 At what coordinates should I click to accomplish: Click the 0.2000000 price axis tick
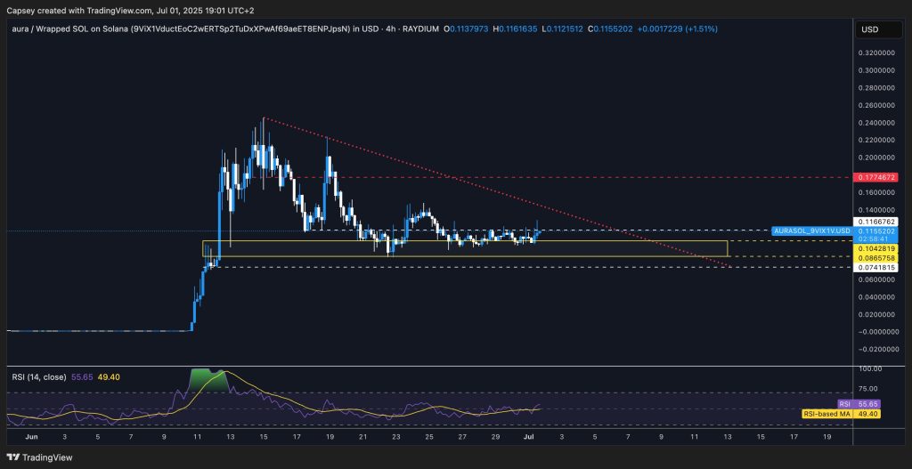877,158
